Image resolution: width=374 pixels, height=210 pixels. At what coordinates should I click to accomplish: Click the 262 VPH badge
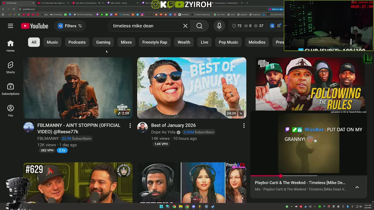click(x=47, y=150)
